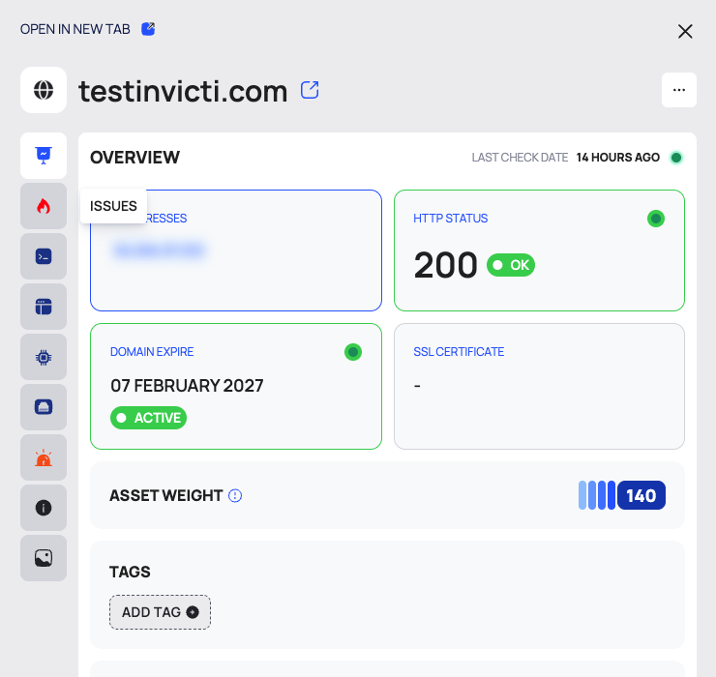Click the OPEN IN NEW TAB text link

75,29
